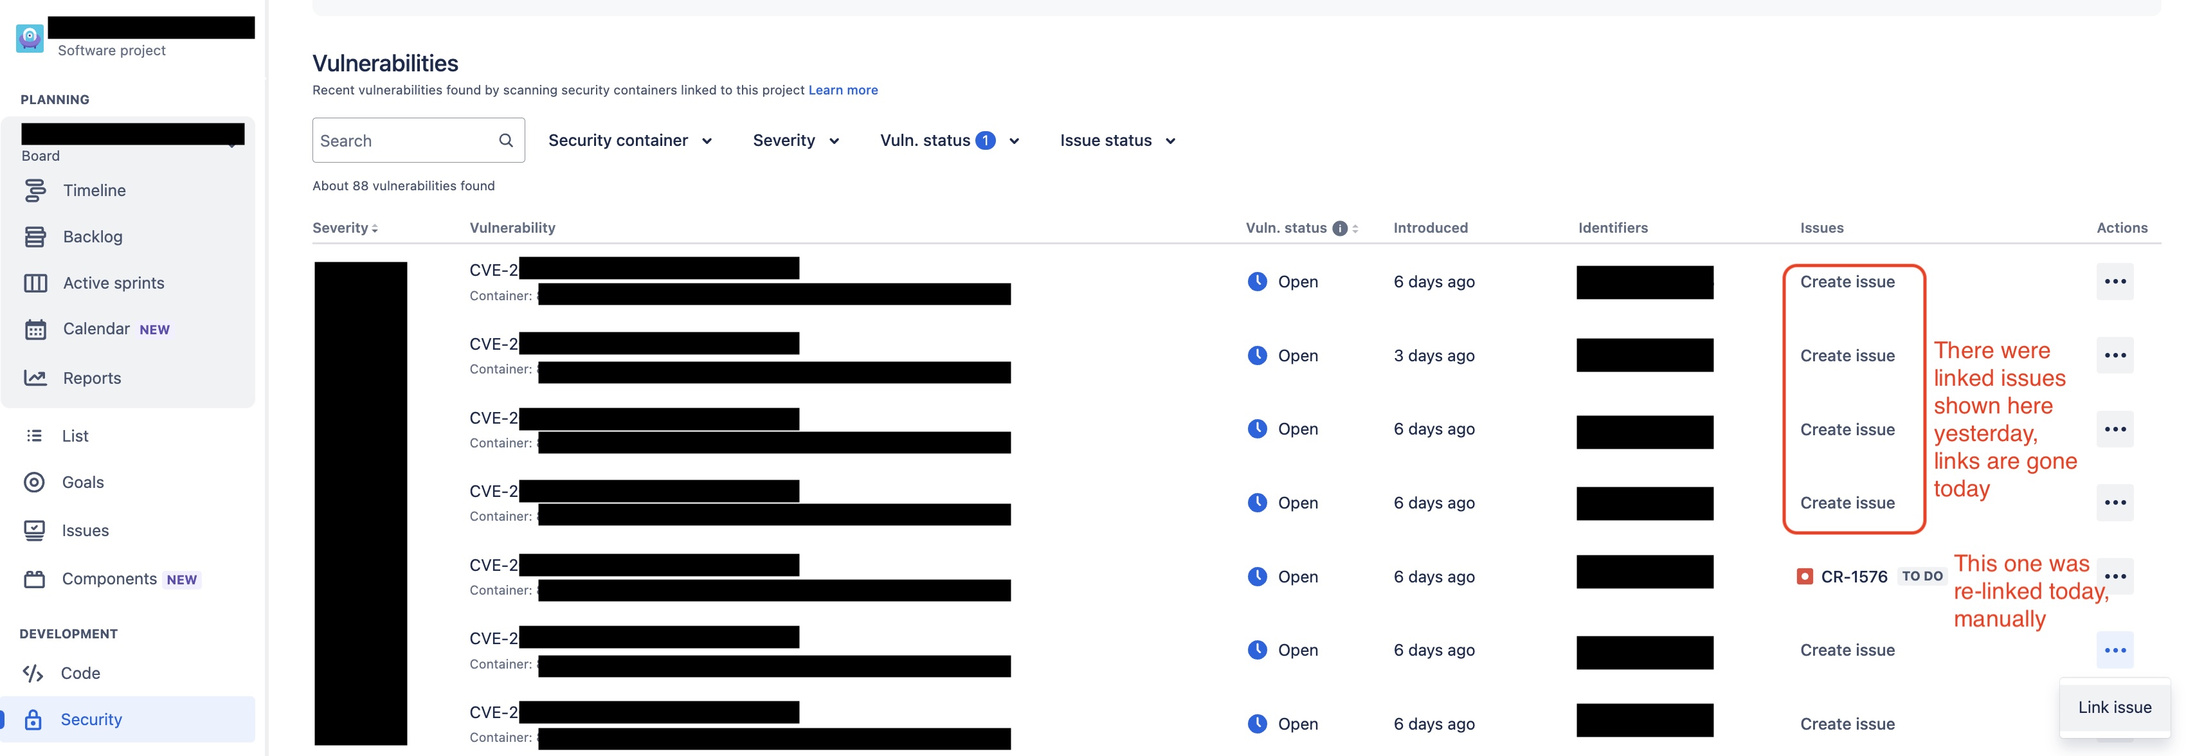Screen dimensions: 2186x756
Task: Sort by Vuln. status column arrows
Action: (x=1355, y=228)
